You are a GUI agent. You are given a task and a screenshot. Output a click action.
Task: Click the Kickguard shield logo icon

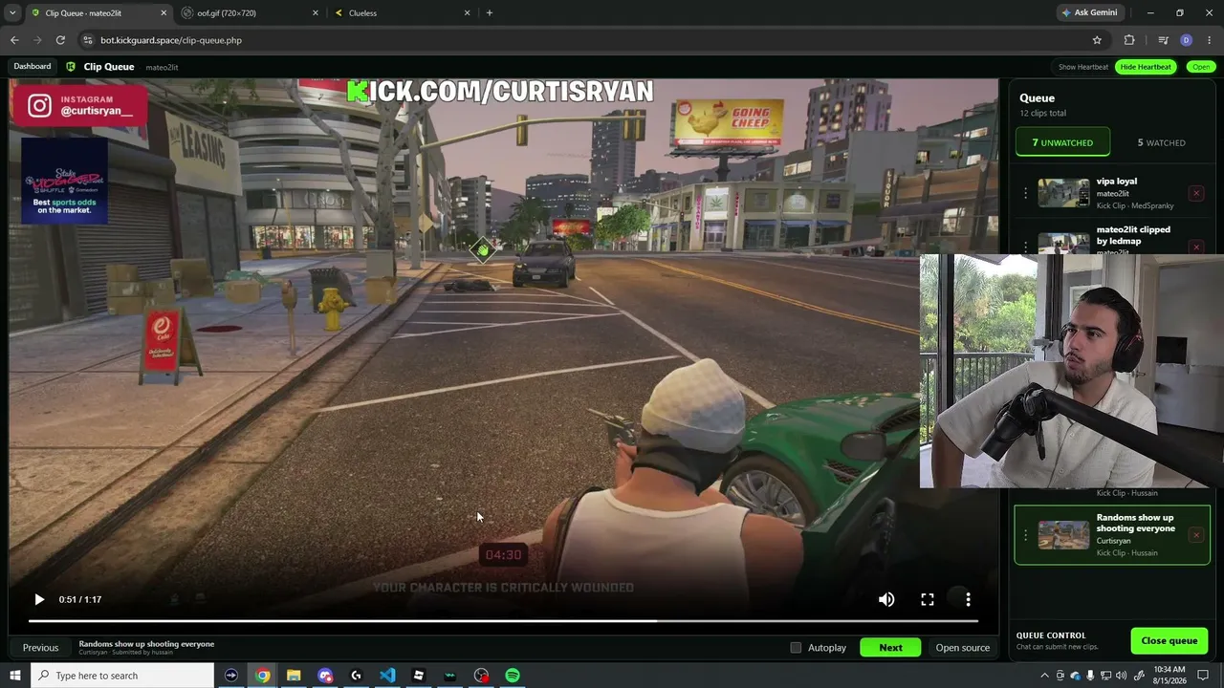(71, 67)
